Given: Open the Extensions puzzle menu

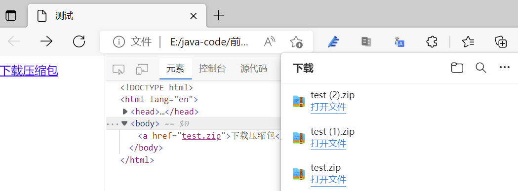Looking at the screenshot, I should [x=432, y=42].
